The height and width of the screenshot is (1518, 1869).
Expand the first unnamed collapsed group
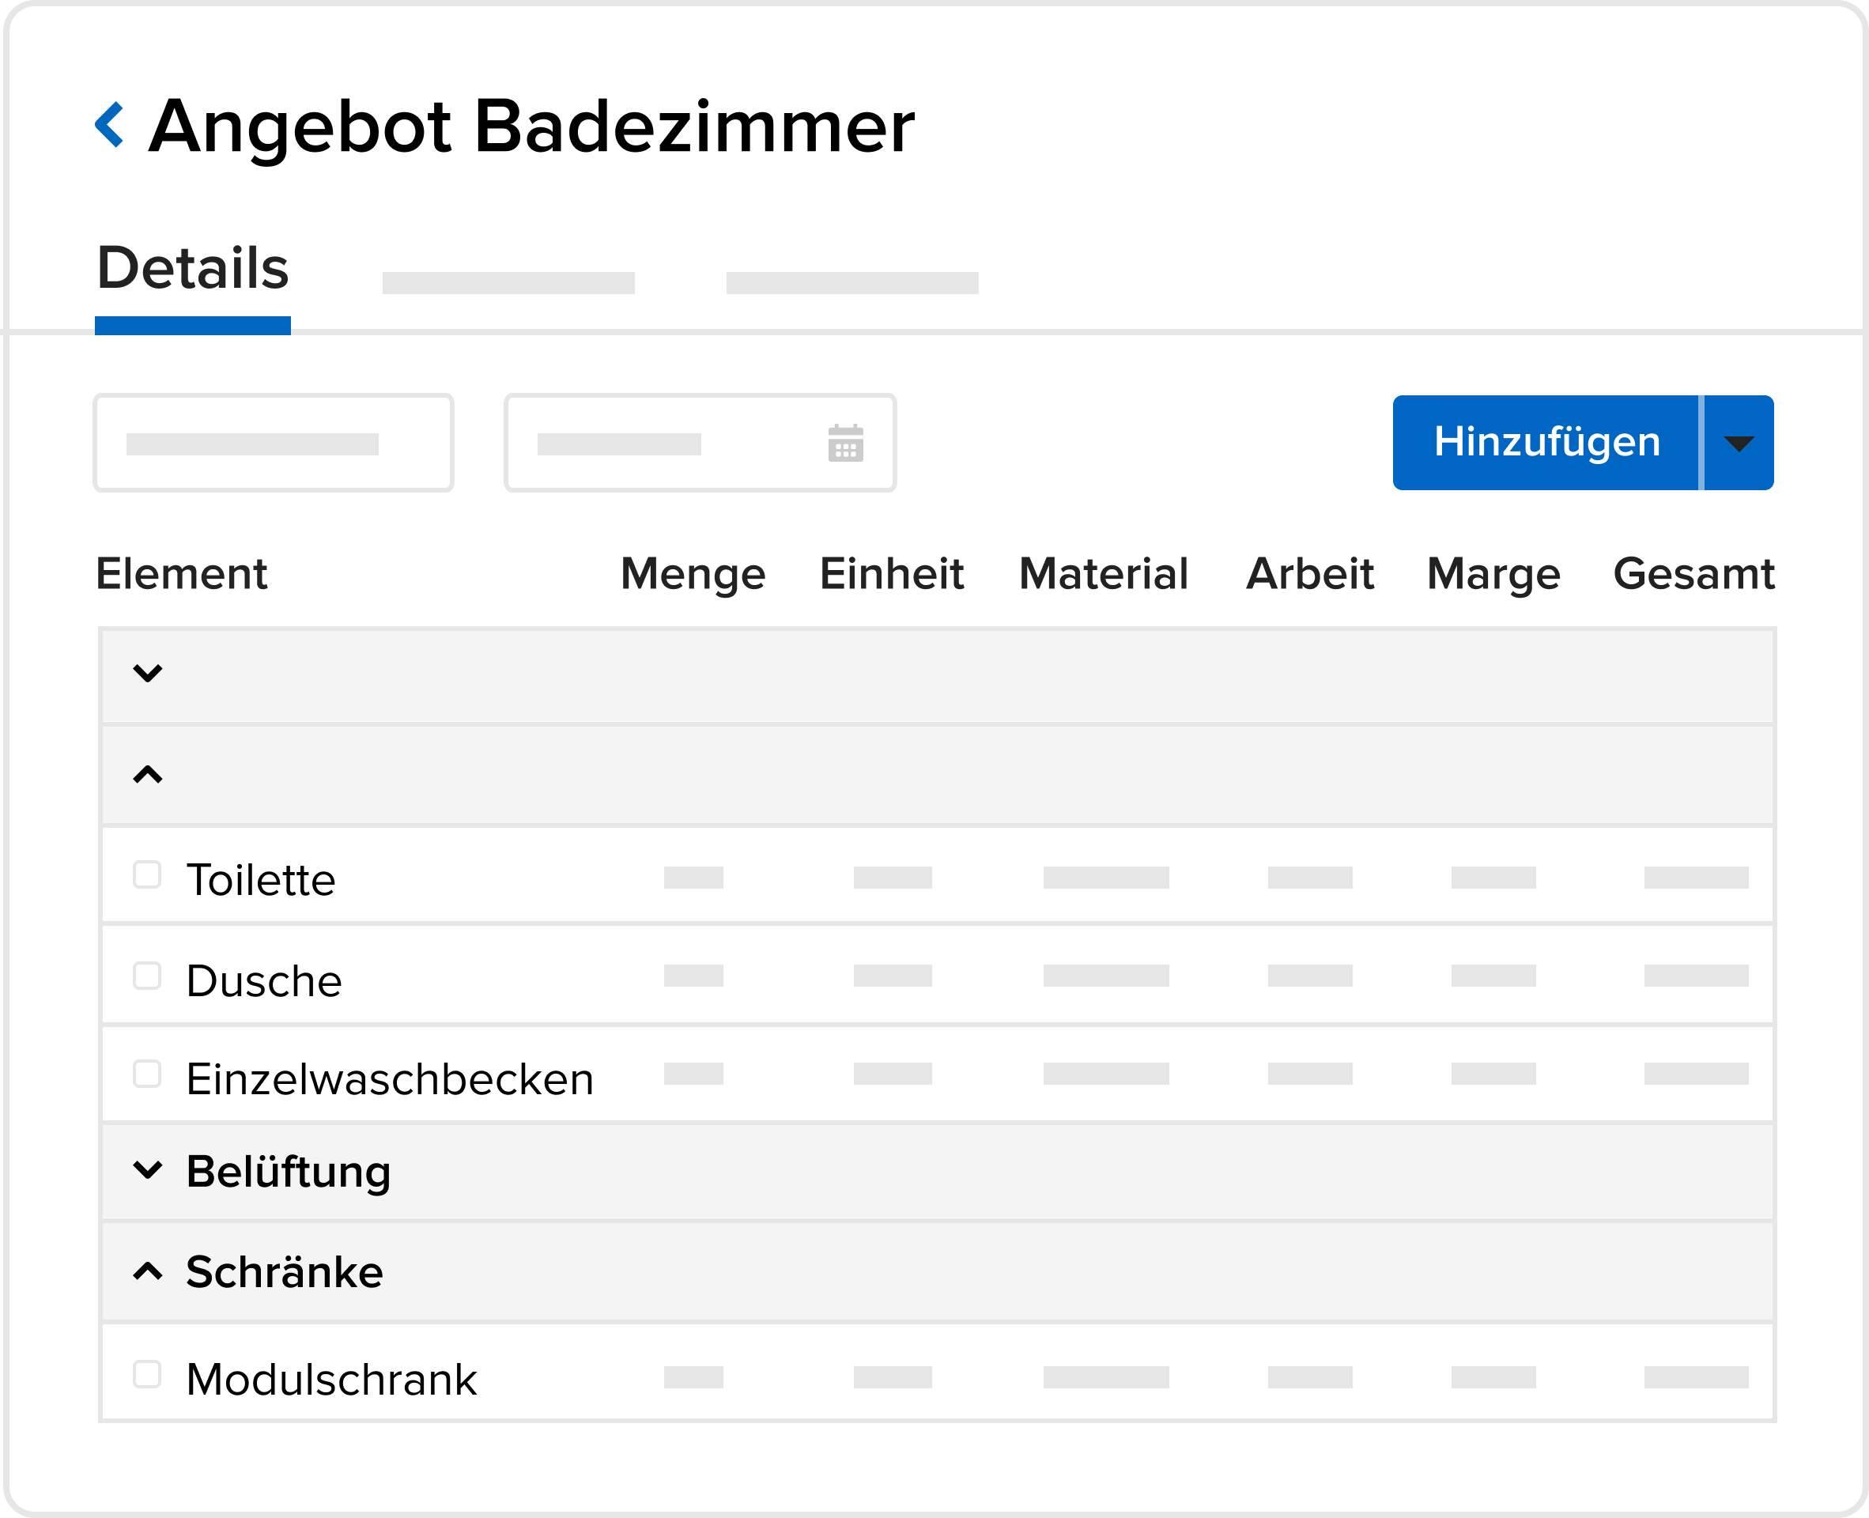pos(148,674)
